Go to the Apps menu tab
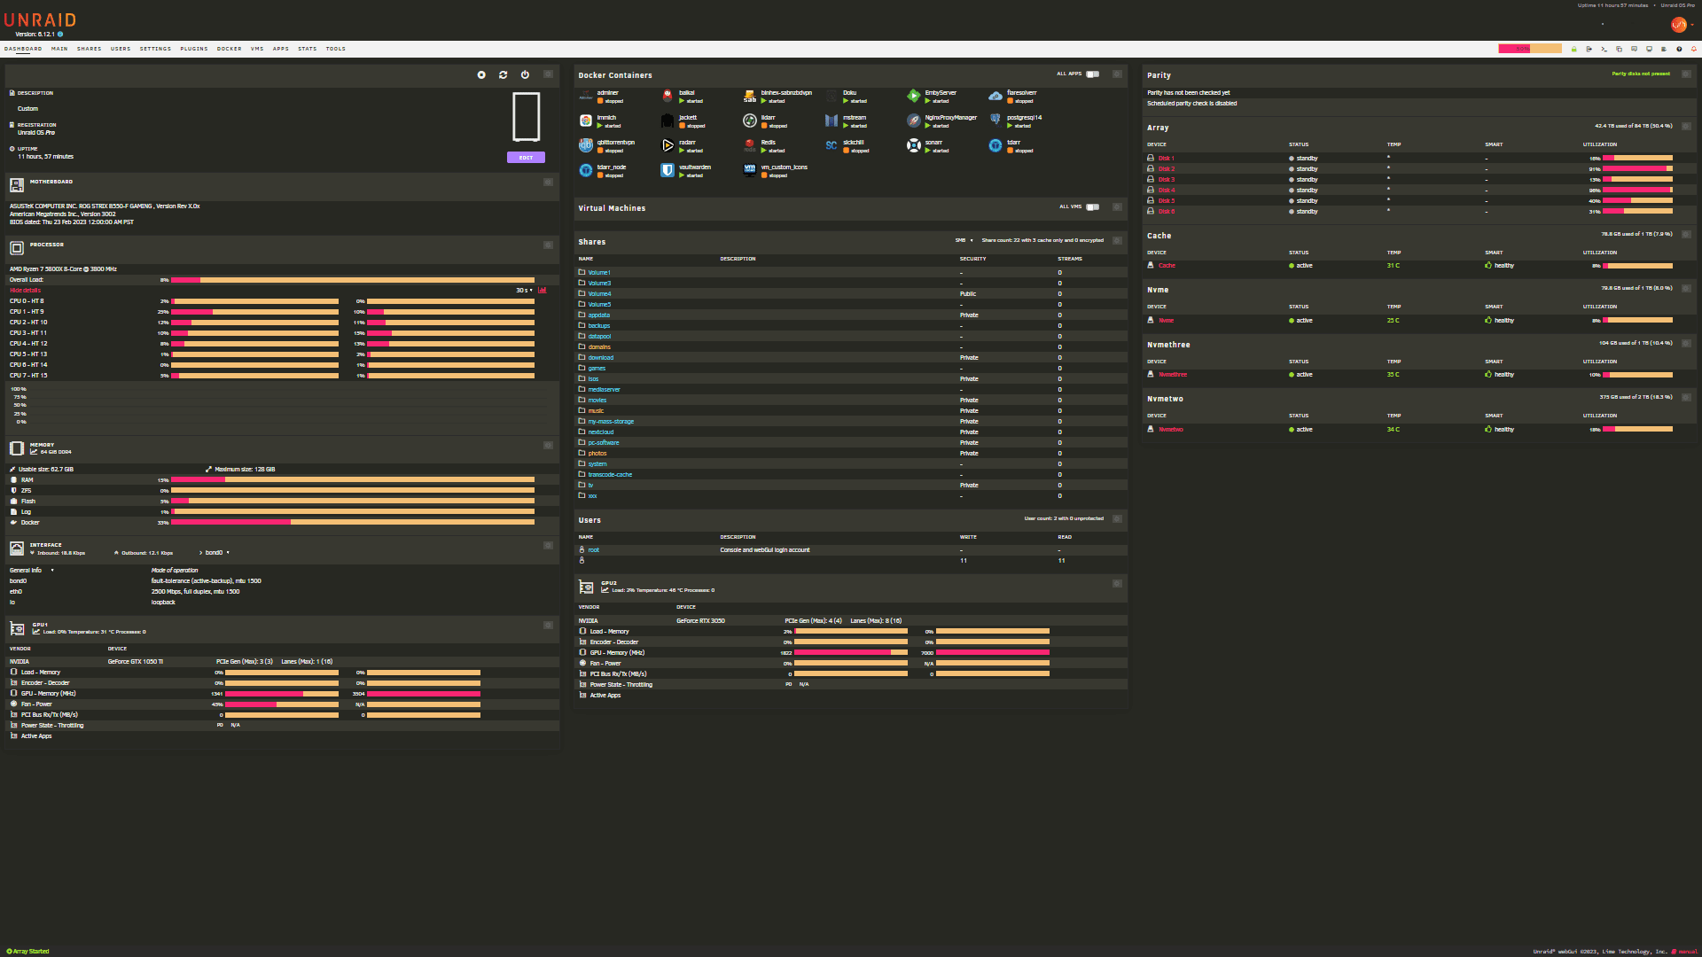 281,49
